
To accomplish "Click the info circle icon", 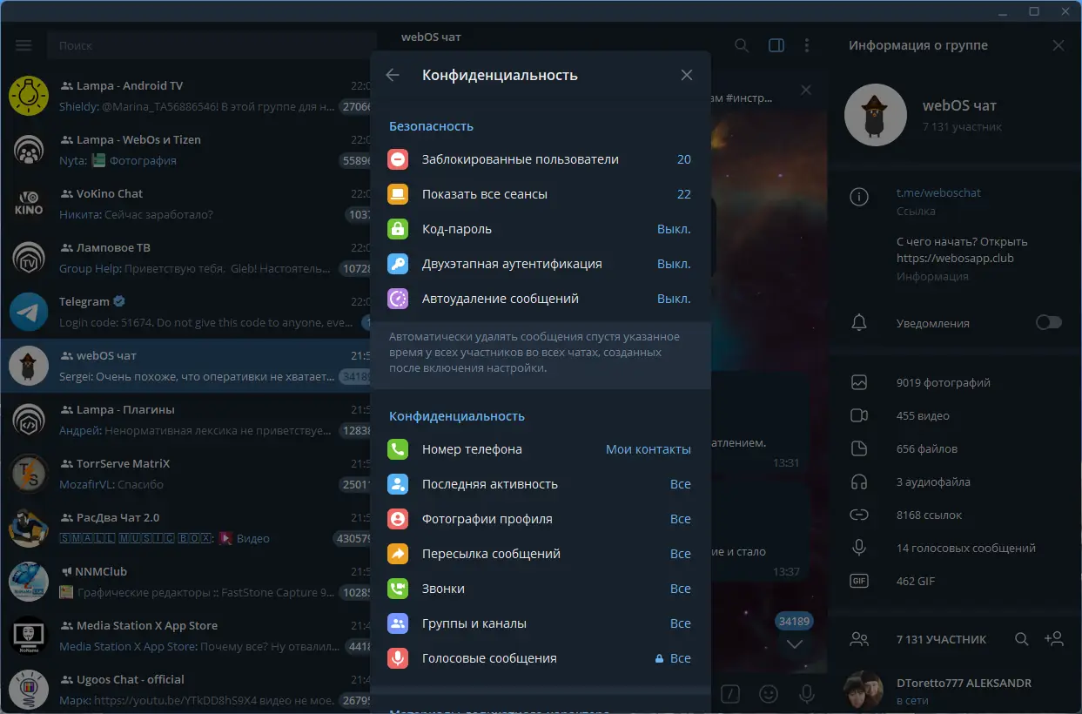I will point(859,197).
